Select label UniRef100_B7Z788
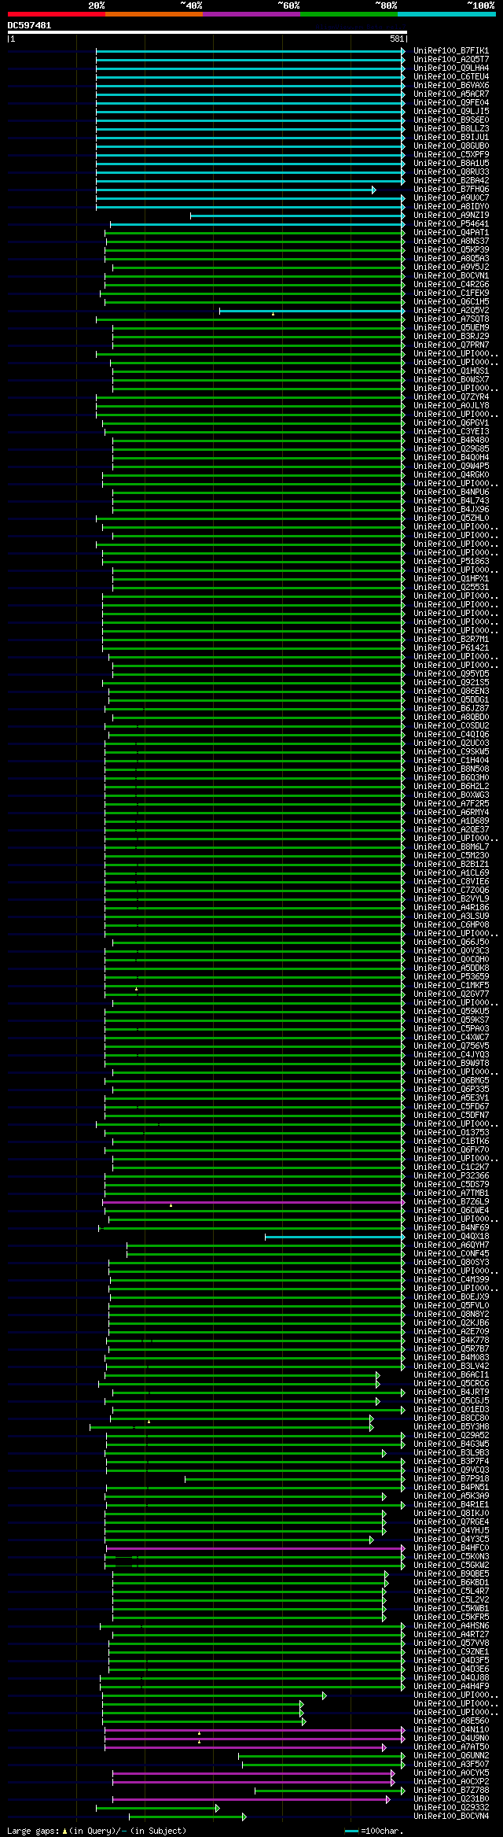Viewport: 503px width, 1837px height. [x=451, y=1791]
